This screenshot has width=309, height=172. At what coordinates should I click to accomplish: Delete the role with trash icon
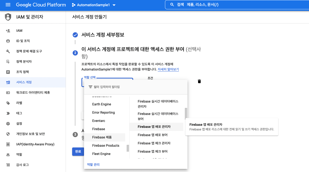[x=199, y=81]
